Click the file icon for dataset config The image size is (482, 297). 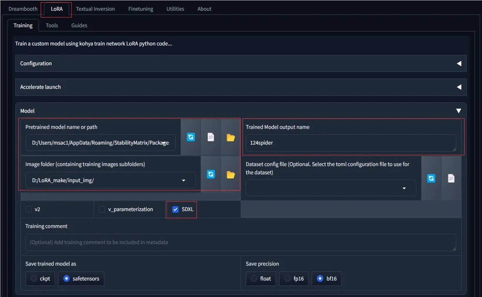tap(451, 178)
